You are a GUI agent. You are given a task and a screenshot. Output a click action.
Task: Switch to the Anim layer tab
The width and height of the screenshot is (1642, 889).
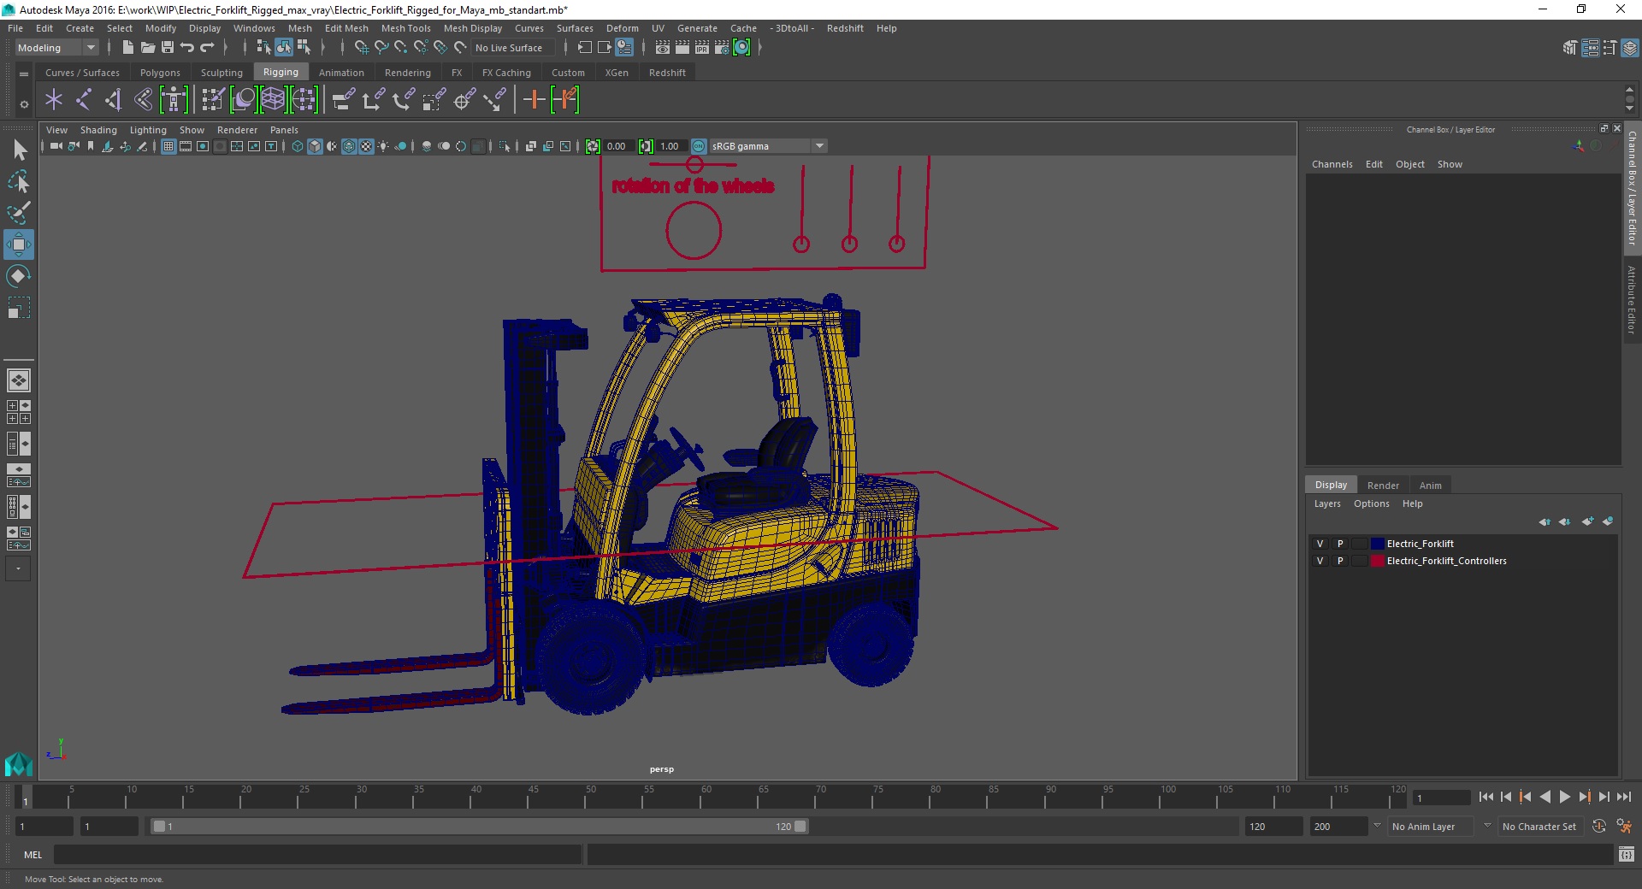point(1430,485)
